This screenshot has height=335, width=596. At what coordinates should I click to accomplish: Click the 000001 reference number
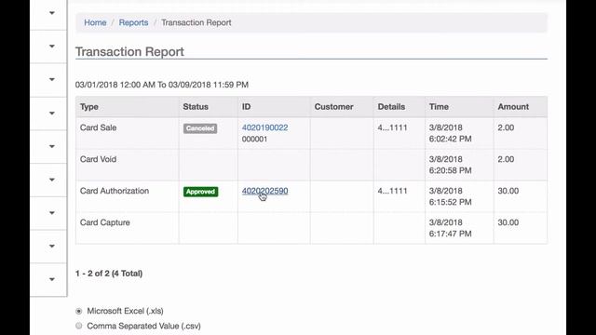click(x=254, y=139)
